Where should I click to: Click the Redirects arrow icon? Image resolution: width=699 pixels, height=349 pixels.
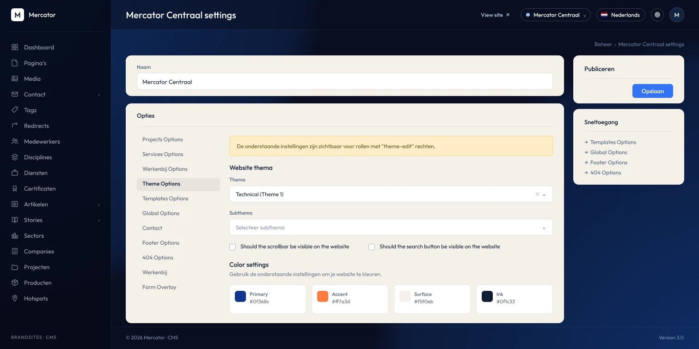tap(15, 126)
